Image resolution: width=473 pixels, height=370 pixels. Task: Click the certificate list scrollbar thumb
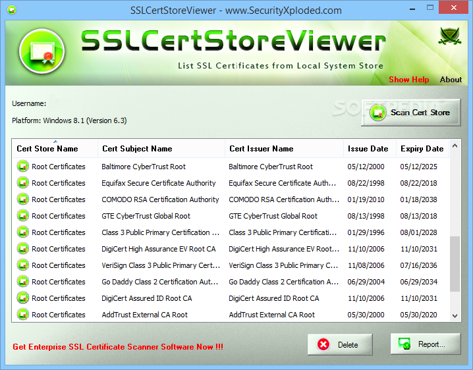[x=455, y=264]
